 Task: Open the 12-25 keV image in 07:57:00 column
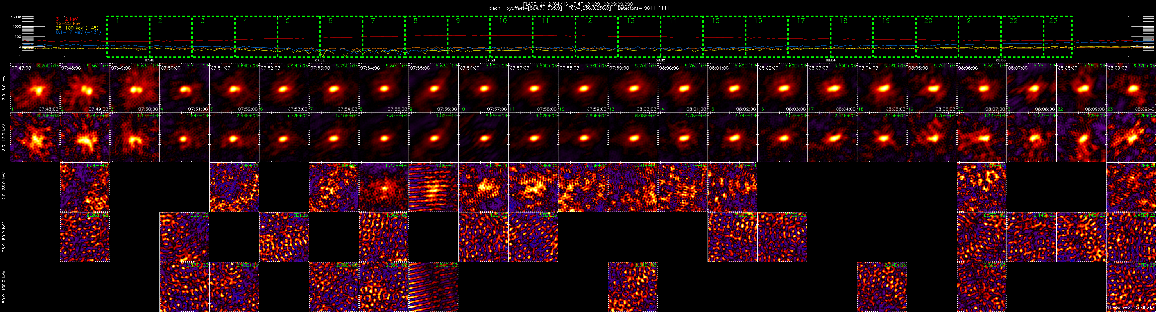pyautogui.click(x=533, y=187)
